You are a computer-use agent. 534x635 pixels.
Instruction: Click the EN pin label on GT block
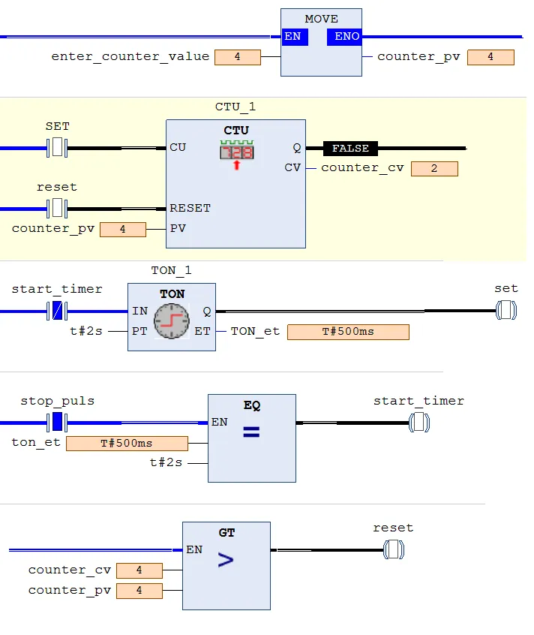194,549
